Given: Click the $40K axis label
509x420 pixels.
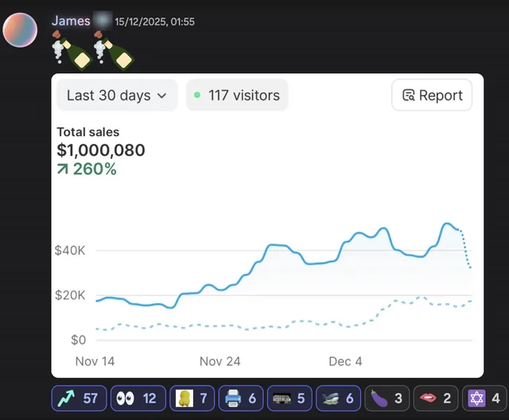Looking at the screenshot, I should [70, 251].
